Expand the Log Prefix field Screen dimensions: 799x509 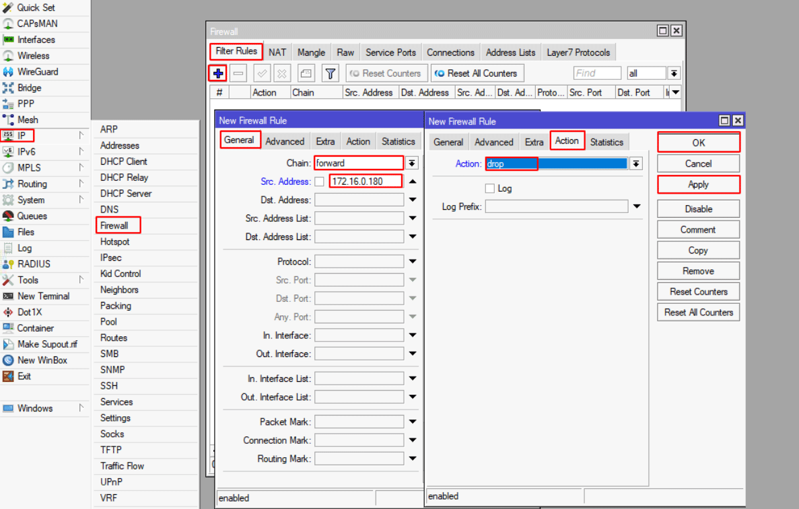click(637, 206)
